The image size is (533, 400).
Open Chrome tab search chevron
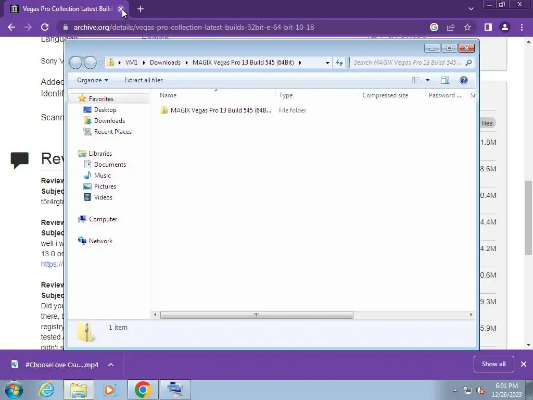471,9
